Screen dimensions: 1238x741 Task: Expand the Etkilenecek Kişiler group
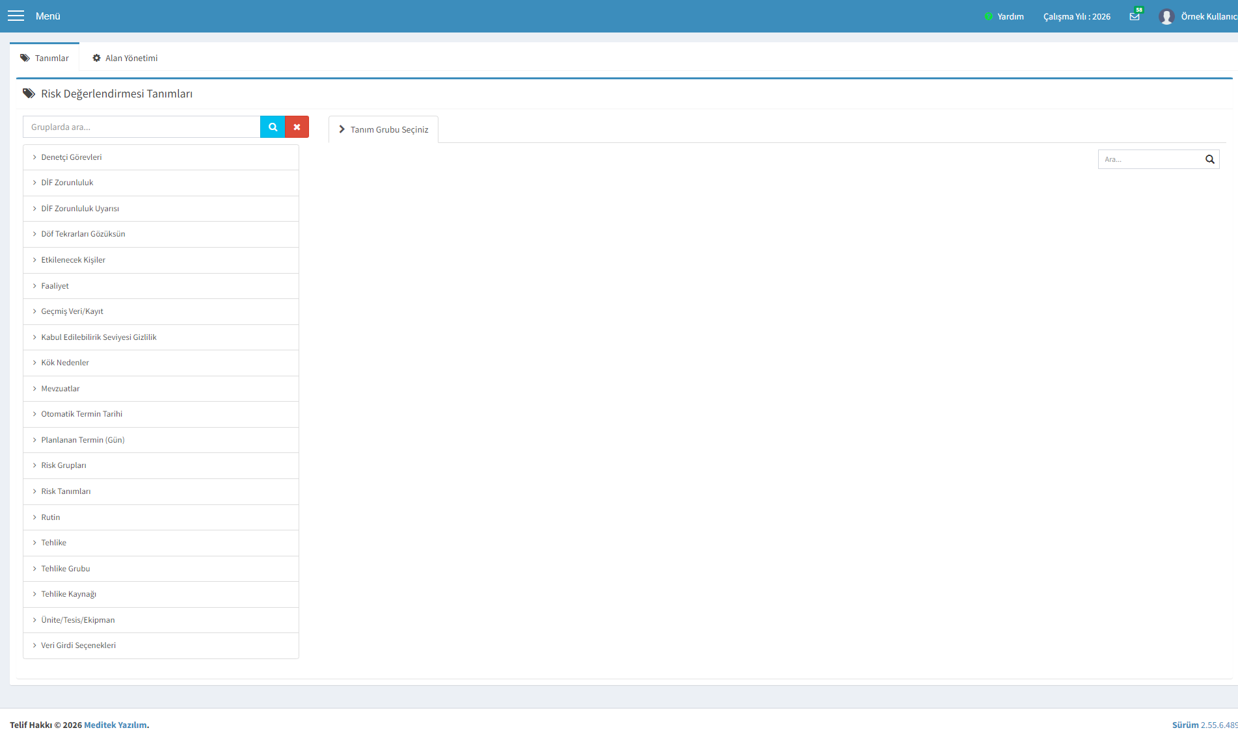pos(161,260)
